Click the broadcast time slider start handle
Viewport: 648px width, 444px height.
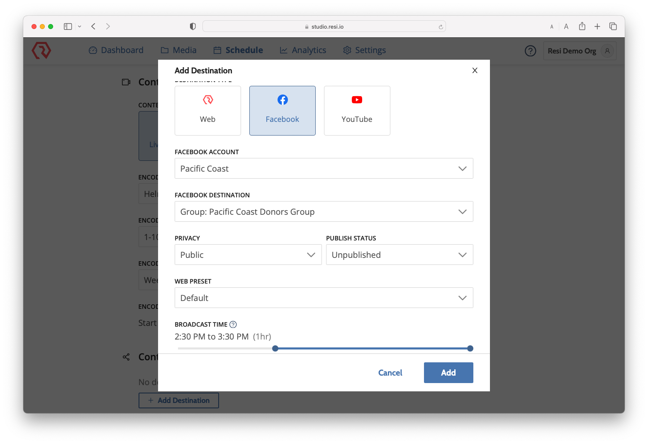pyautogui.click(x=275, y=349)
